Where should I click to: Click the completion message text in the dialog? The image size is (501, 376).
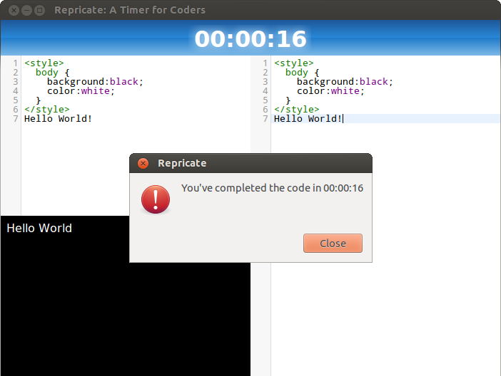click(x=272, y=188)
